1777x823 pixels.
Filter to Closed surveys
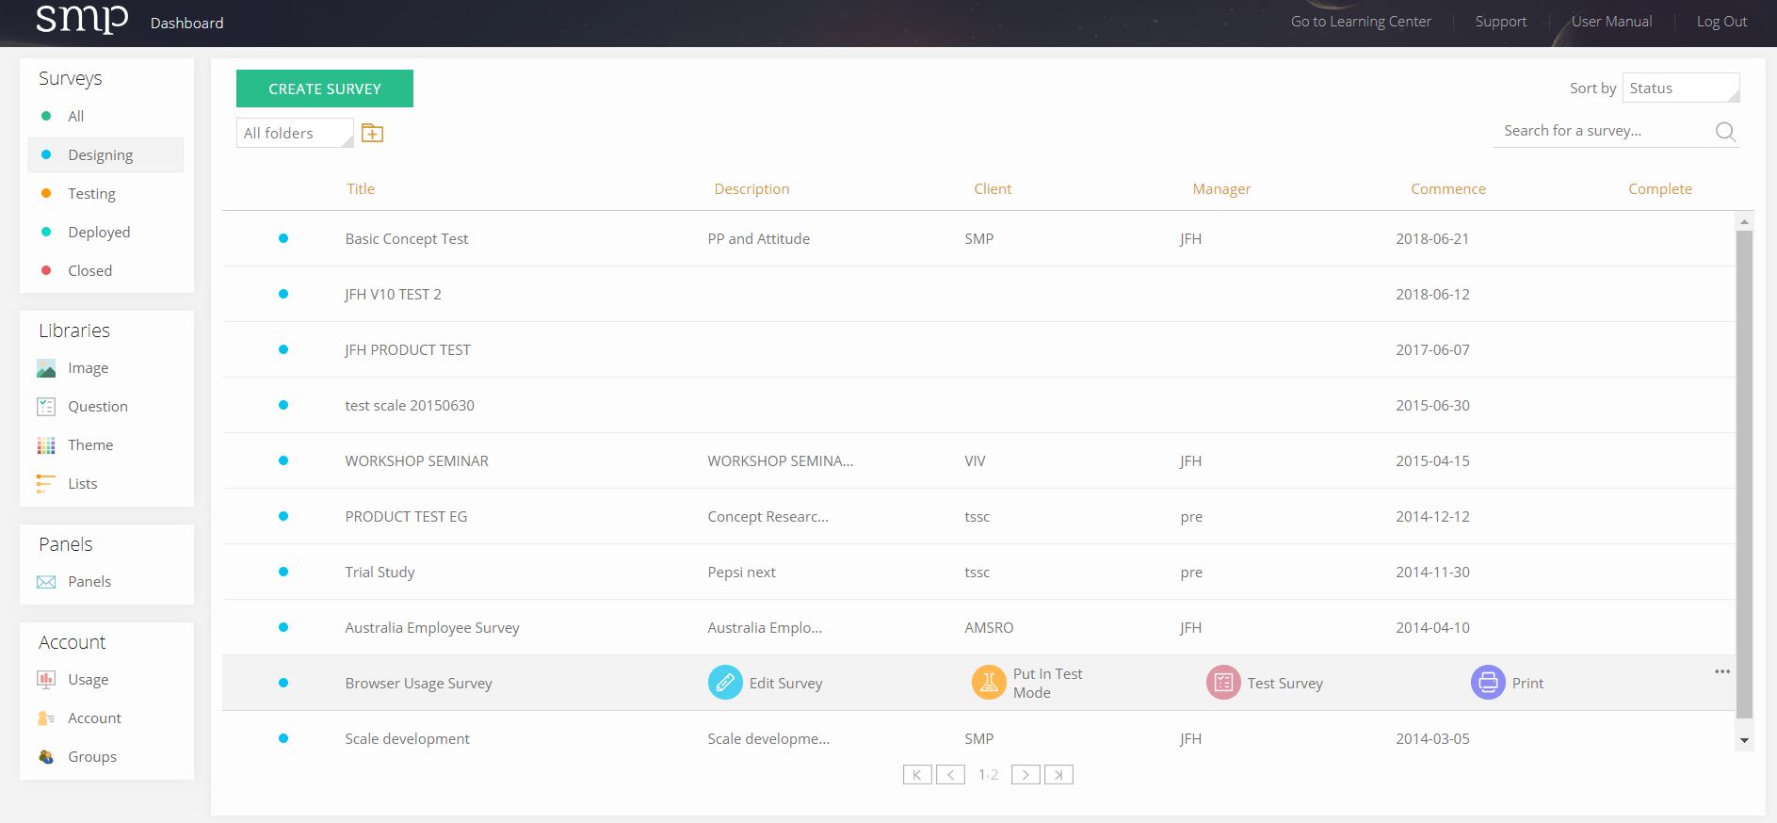coord(89,271)
